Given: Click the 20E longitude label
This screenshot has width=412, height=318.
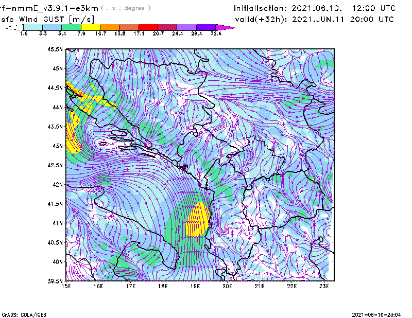Looking at the screenshot, I should (x=227, y=286).
